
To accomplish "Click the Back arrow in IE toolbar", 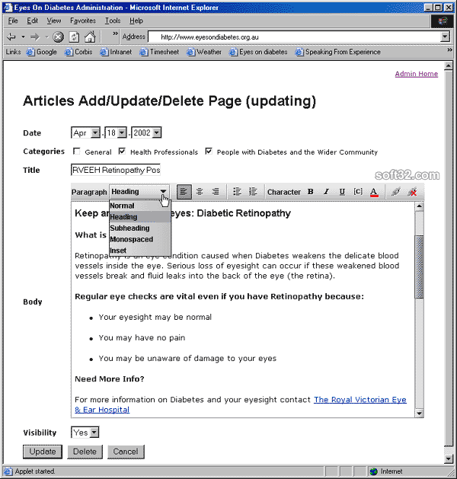I will tap(11, 37).
